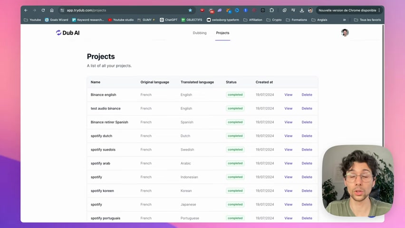Expand the Formations bookmark folder
405x228 pixels.
296,20
